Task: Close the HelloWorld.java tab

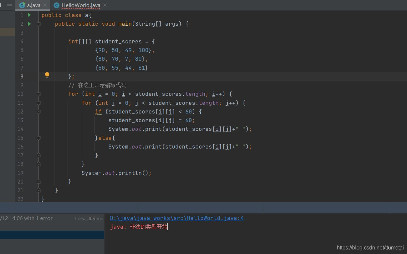Action: coord(105,5)
